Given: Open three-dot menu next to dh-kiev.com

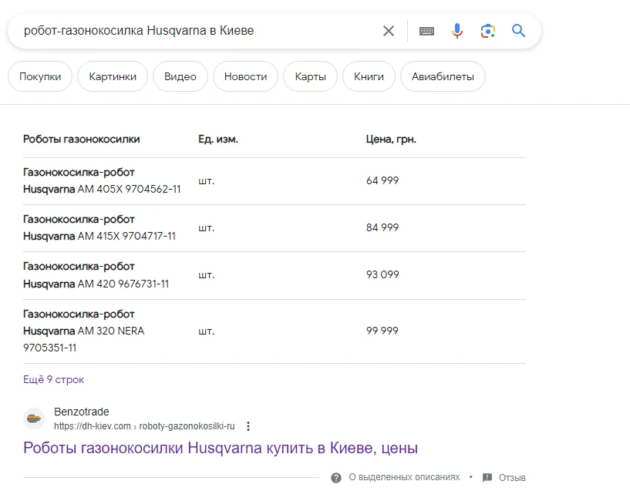Looking at the screenshot, I should [x=248, y=426].
